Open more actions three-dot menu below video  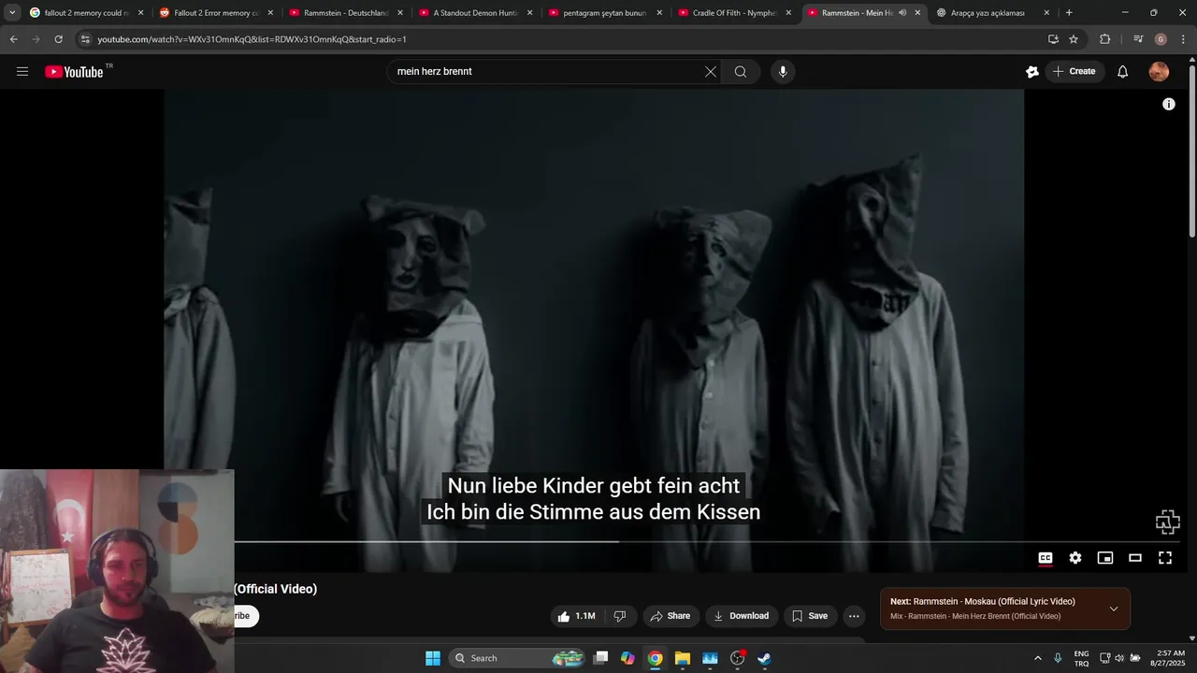854,616
